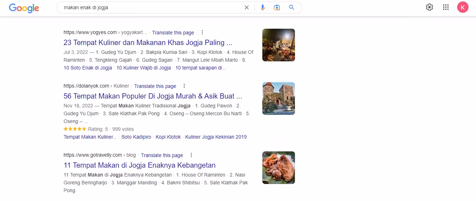Screen dimensions: 476x201
Task: Click the five-star rating of the dolanyok.com result
Action: point(75,129)
